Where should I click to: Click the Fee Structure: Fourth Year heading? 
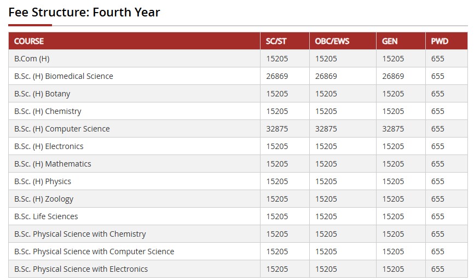(84, 13)
